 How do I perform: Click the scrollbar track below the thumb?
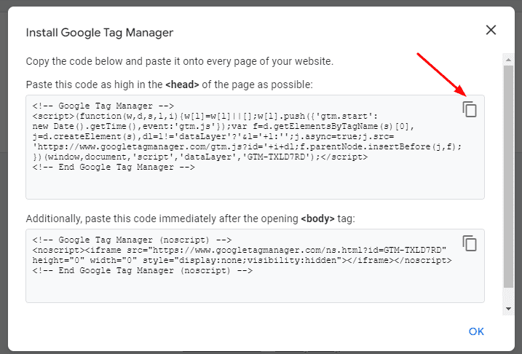click(508, 296)
